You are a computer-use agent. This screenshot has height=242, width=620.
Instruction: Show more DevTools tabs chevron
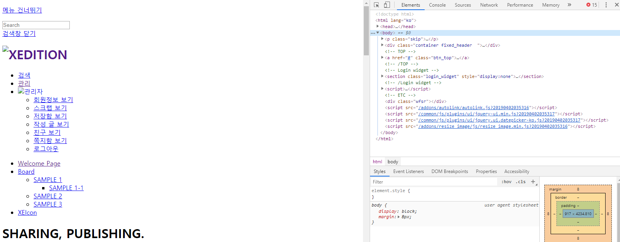[x=569, y=5]
